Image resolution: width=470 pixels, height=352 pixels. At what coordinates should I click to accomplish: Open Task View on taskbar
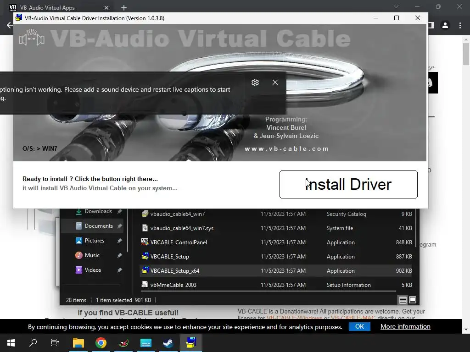(x=55, y=343)
